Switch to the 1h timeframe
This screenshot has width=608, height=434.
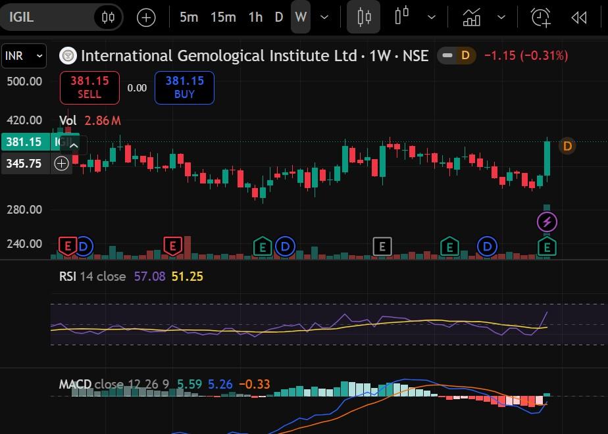click(x=255, y=18)
